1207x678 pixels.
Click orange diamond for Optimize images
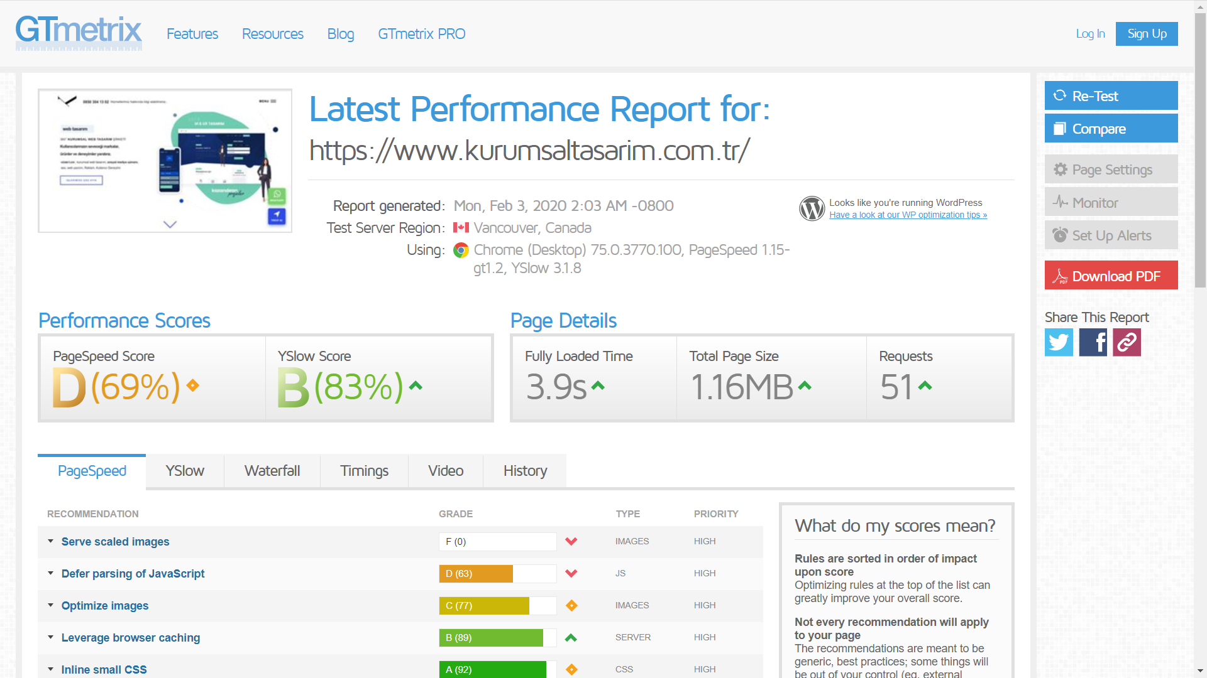click(x=571, y=605)
